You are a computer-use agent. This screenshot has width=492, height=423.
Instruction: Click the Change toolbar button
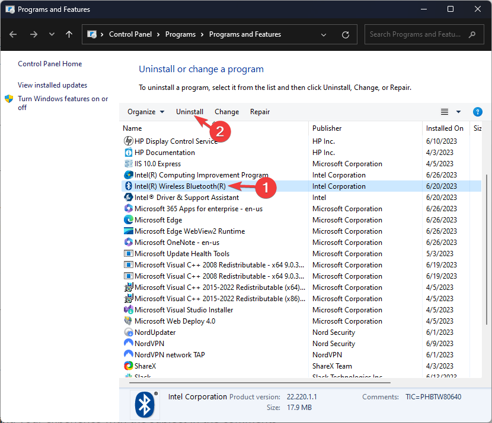click(226, 112)
